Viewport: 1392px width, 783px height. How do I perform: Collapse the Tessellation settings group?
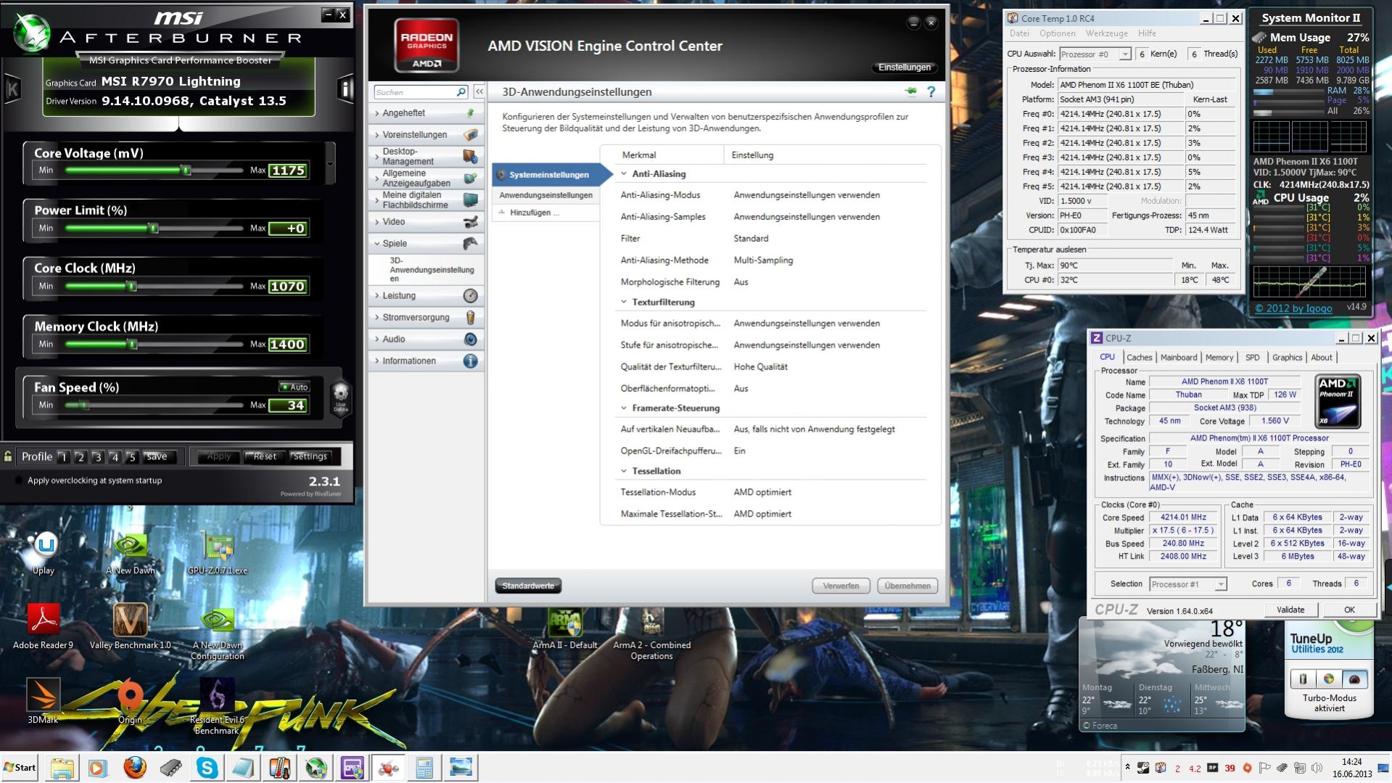623,472
